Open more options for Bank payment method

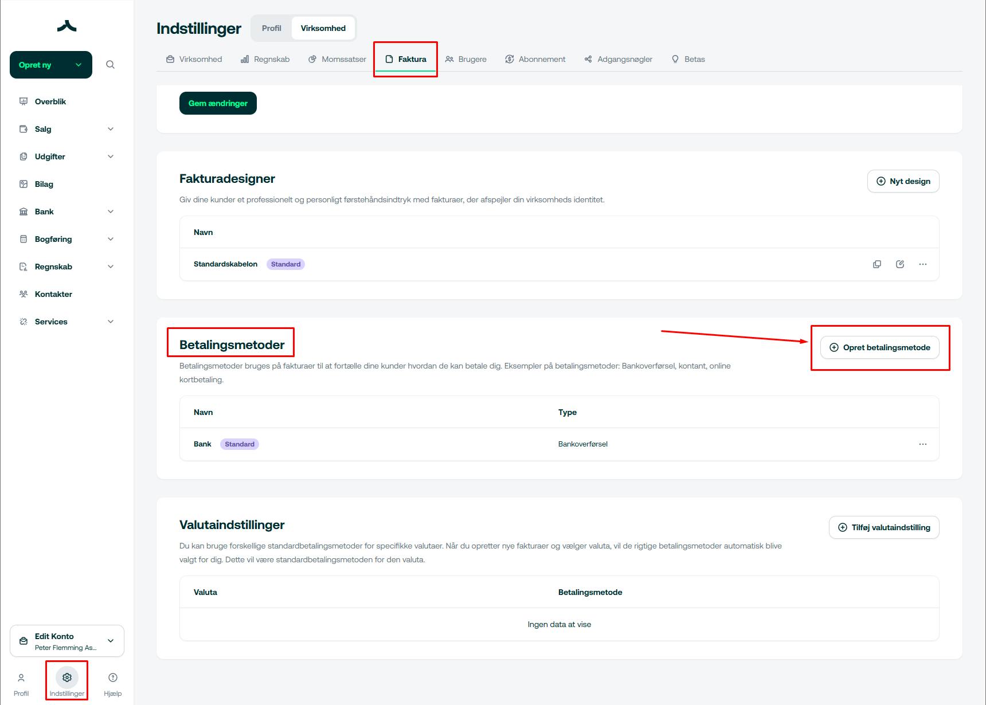923,444
